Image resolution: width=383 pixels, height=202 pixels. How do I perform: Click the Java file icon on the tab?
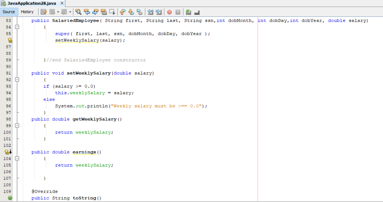pos(3,3)
